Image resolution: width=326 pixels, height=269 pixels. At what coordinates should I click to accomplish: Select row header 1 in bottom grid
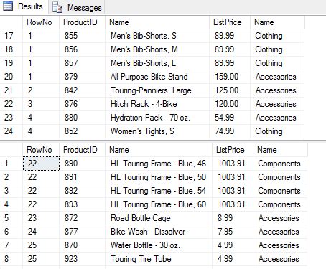click(x=11, y=164)
